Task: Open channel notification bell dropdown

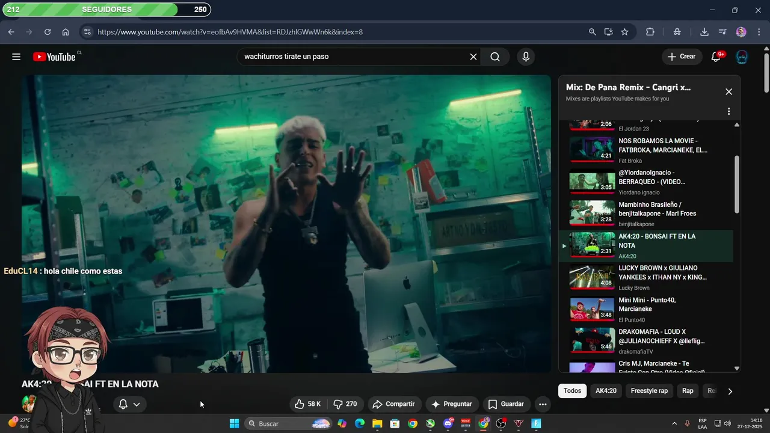Action: tap(129, 404)
